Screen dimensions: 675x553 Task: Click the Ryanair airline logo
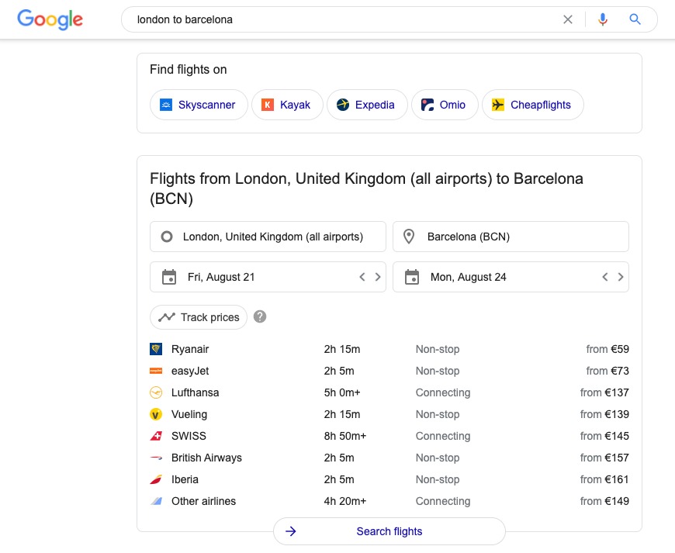[x=156, y=349]
